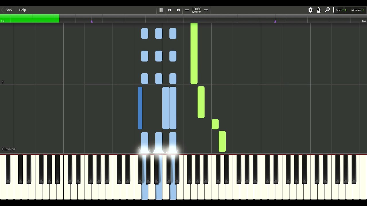Seek to the unplayed gray part of the progress bar
This screenshot has height=206, width=367.
click(213, 19)
